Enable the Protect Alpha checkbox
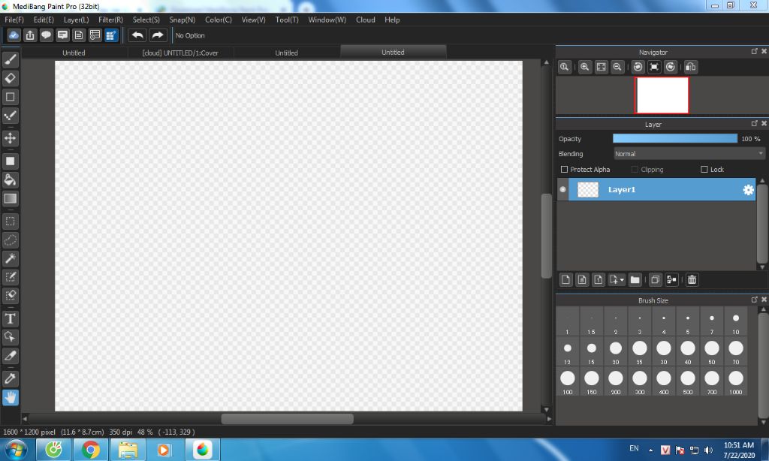This screenshot has height=461, width=769. (565, 170)
